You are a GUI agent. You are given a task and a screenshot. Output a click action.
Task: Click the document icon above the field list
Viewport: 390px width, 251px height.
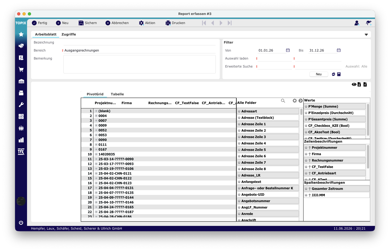pos(365,84)
